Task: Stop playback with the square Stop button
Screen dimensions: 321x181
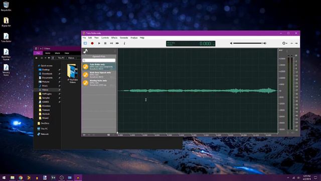Action: (105, 43)
